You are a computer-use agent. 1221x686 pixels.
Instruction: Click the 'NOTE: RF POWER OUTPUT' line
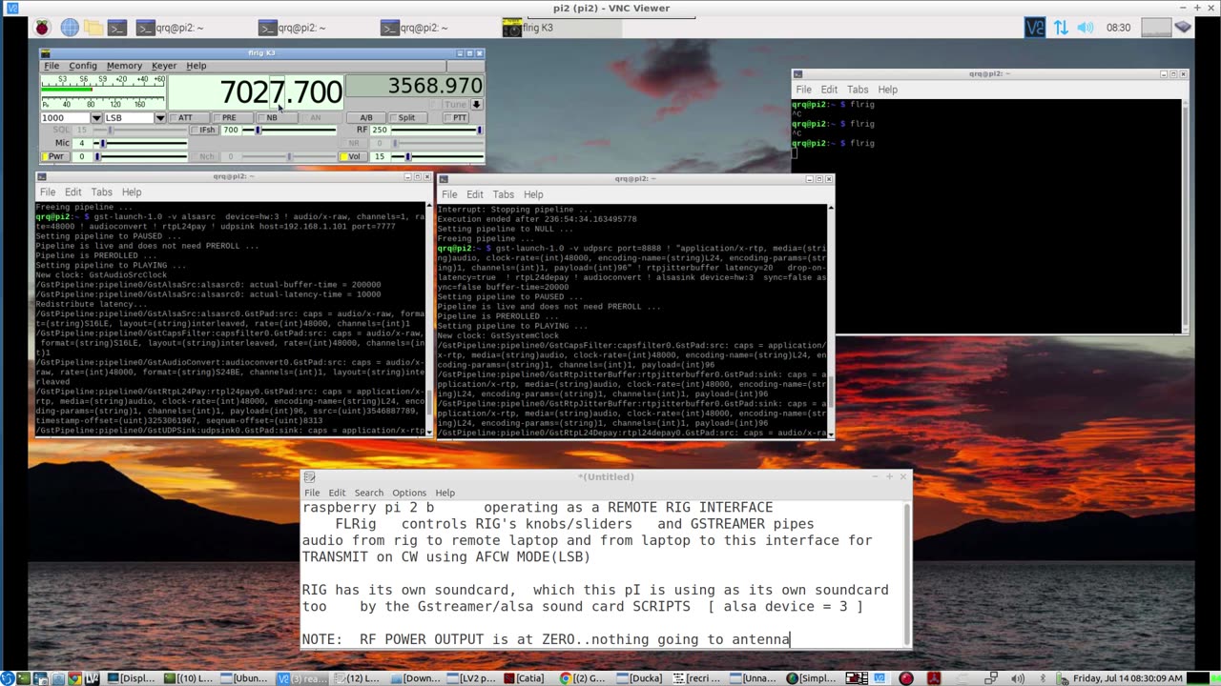pyautogui.click(x=547, y=639)
